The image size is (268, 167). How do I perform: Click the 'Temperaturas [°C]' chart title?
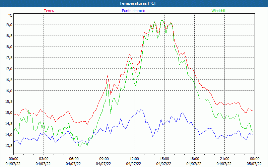click(x=137, y=3)
